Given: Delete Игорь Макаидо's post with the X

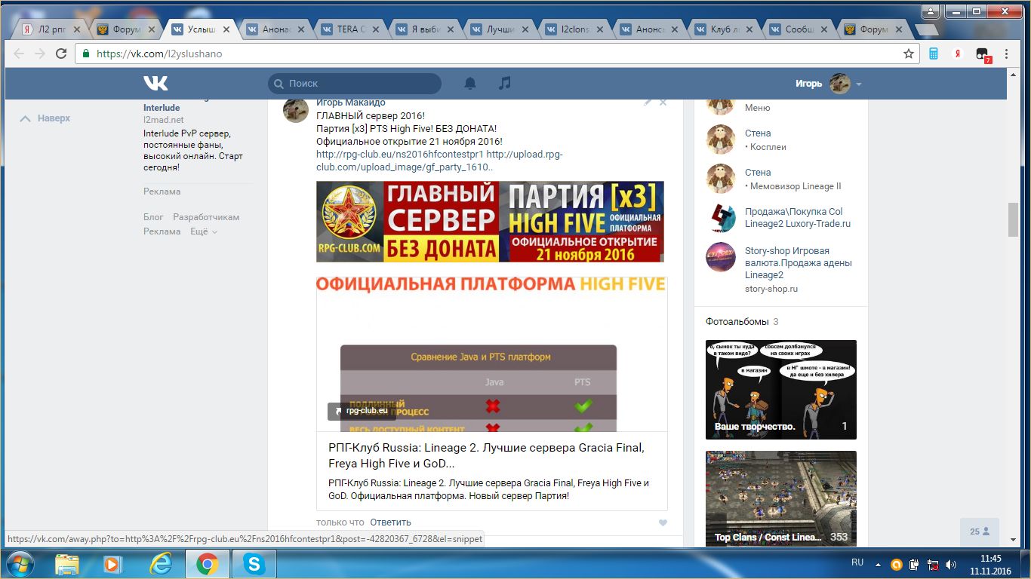Looking at the screenshot, I should coord(663,102).
